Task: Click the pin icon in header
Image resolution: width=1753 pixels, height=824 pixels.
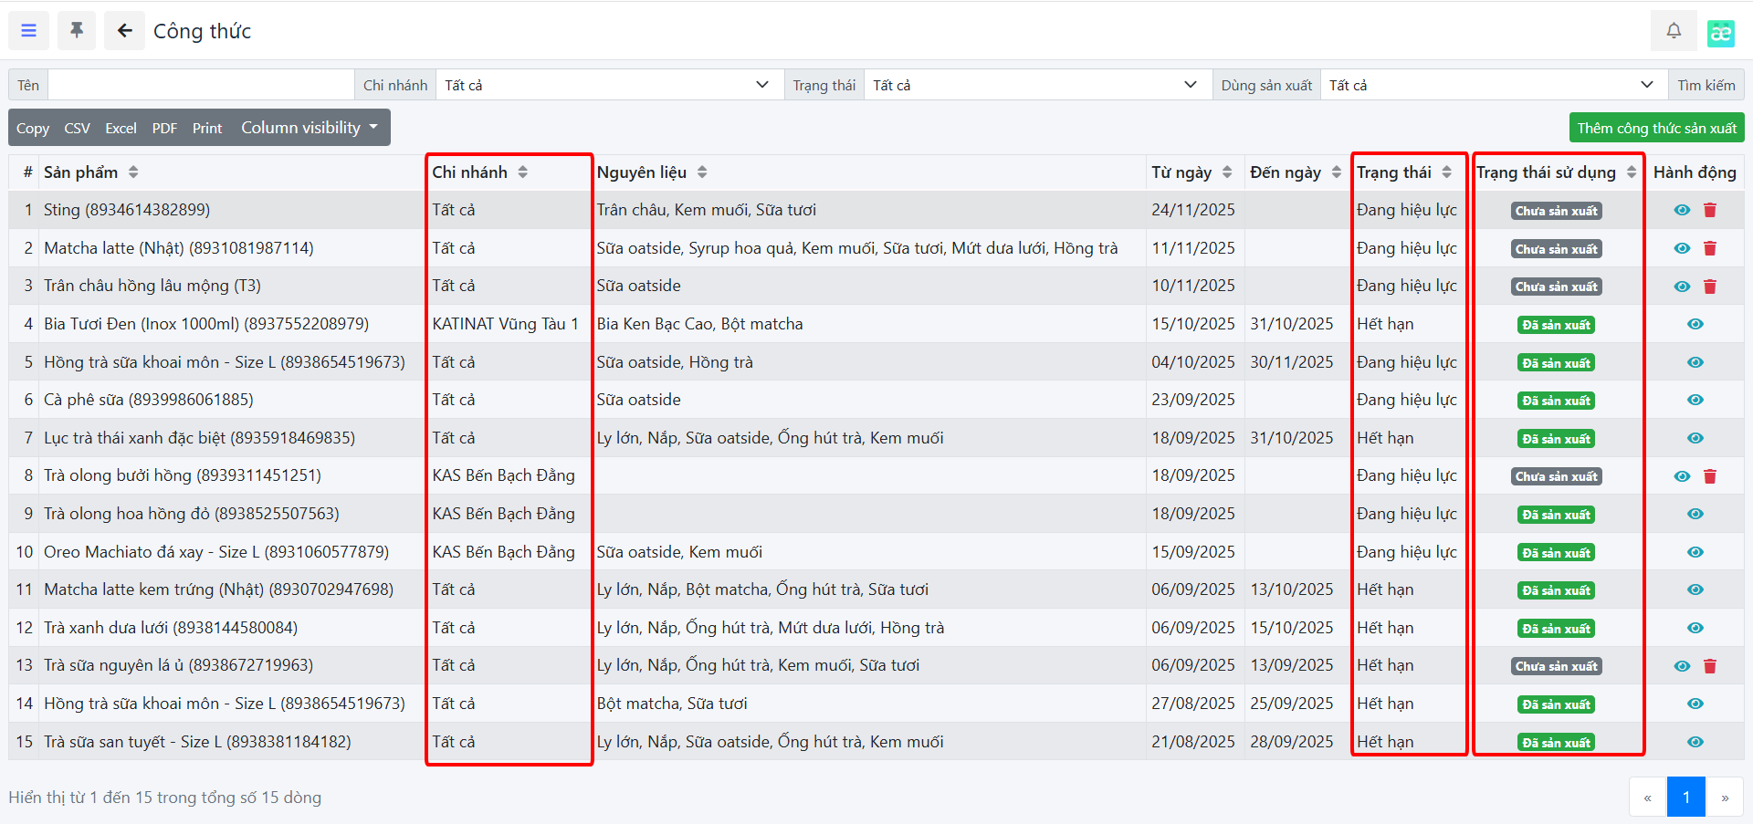Action: tap(77, 31)
